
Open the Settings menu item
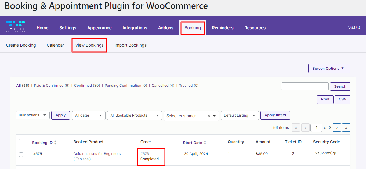pos(68,28)
